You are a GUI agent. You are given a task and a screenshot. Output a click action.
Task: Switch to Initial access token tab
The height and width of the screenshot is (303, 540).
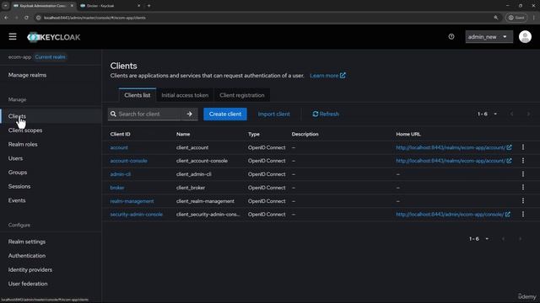[x=185, y=95]
